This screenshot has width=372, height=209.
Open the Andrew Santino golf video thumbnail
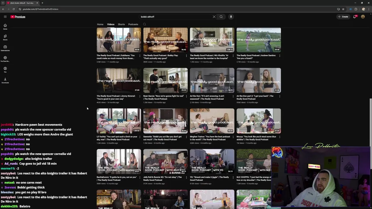(x=259, y=40)
